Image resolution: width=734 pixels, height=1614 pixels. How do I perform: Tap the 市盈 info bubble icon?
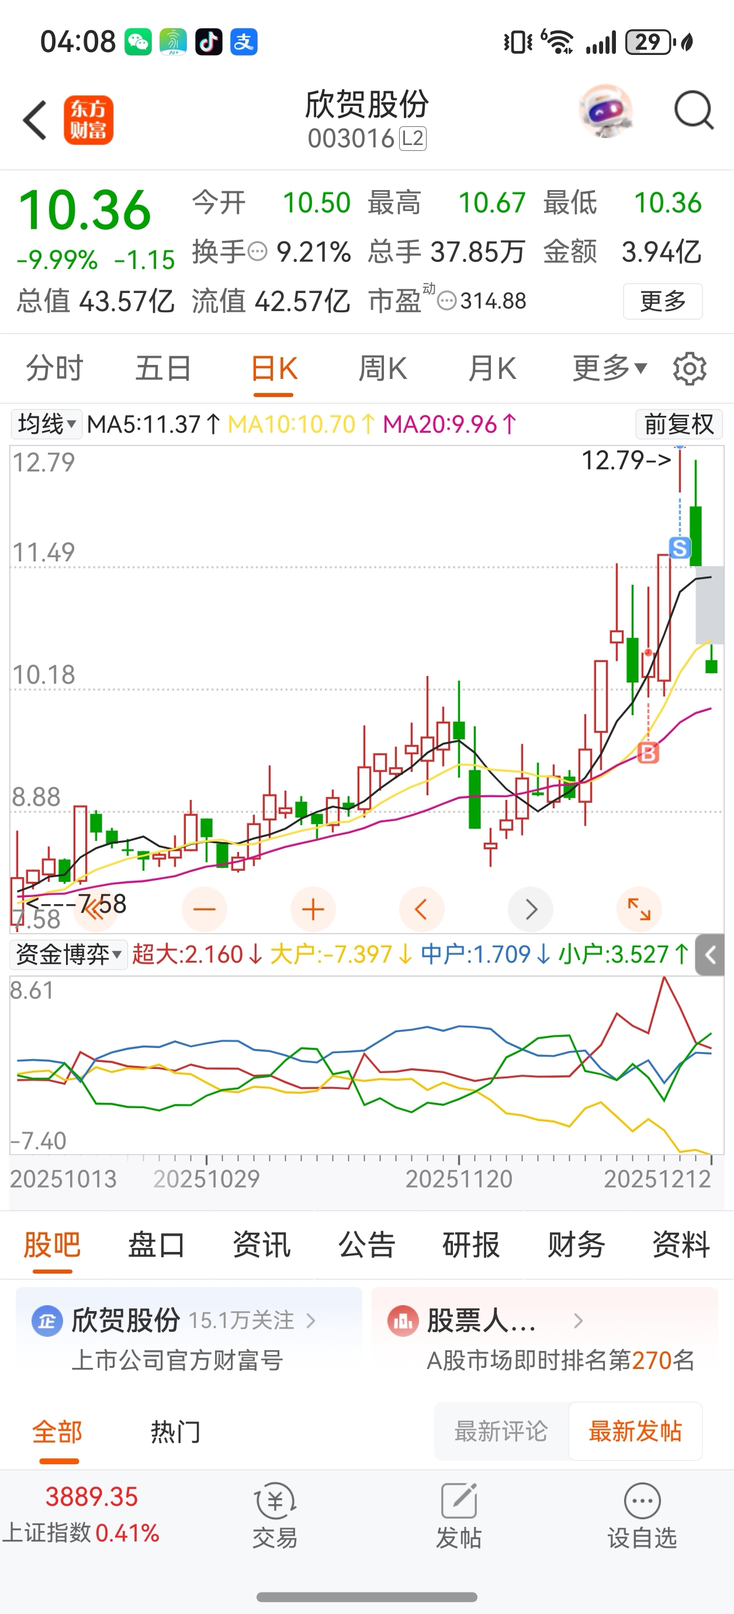[446, 301]
